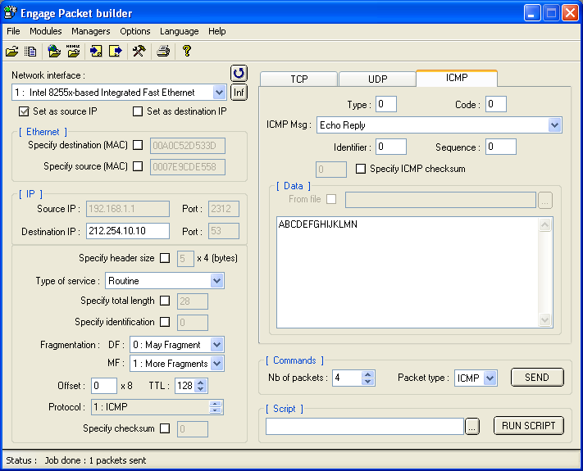
Task: Click the RUN SCRIPT button
Action: click(x=529, y=425)
